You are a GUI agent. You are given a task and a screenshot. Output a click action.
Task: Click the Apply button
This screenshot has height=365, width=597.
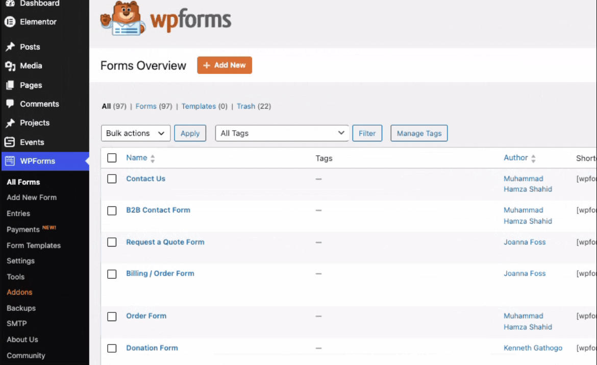click(x=190, y=133)
